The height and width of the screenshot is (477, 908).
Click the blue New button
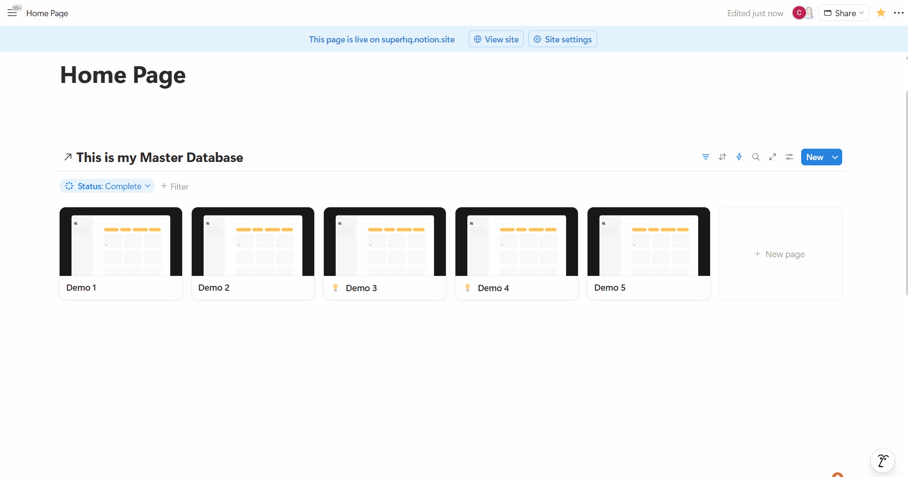(x=815, y=157)
